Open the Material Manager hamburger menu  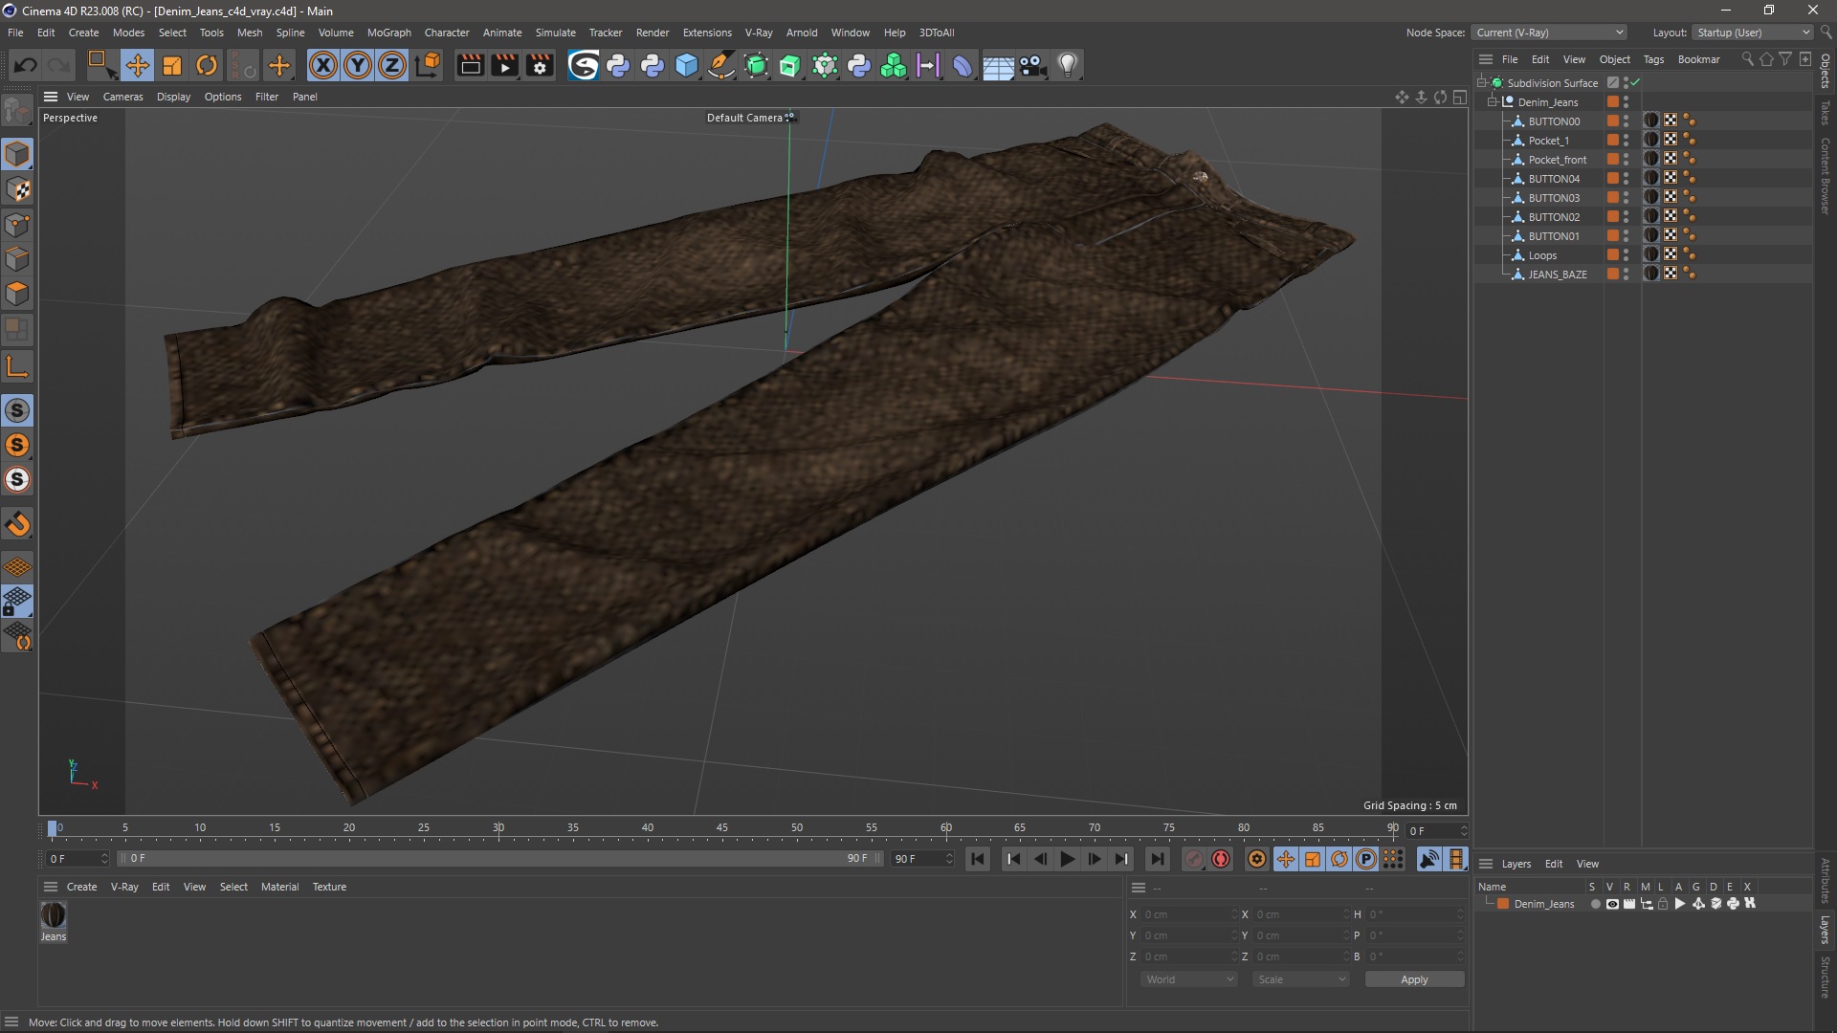pos(51,887)
